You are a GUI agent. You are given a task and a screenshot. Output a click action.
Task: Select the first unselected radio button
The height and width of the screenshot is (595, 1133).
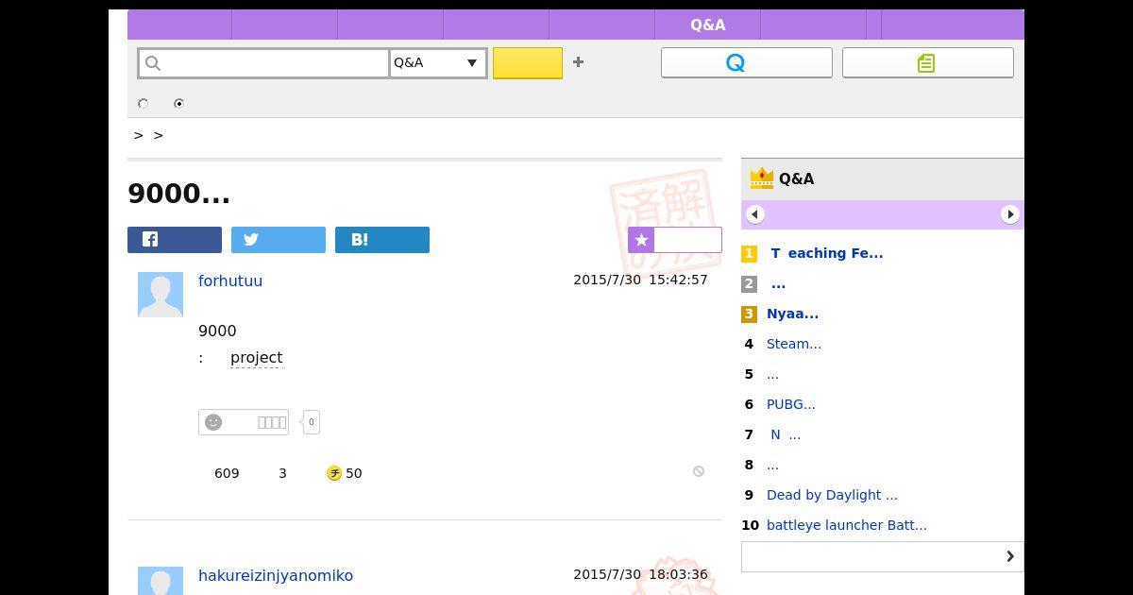[144, 104]
